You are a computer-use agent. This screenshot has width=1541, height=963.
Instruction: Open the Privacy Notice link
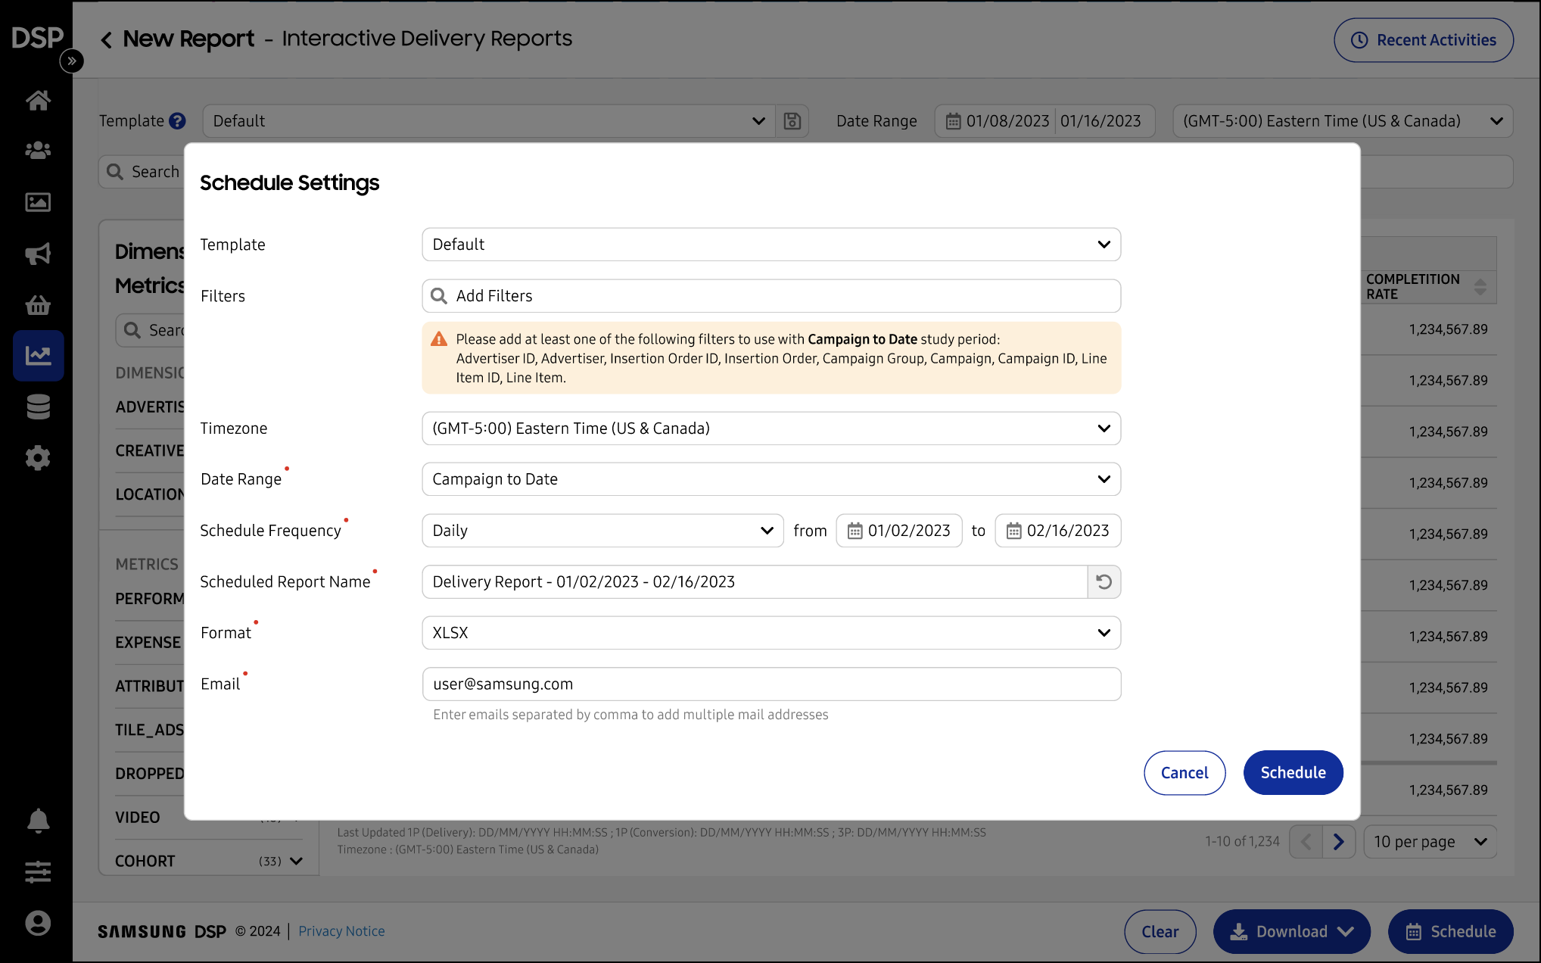point(341,931)
